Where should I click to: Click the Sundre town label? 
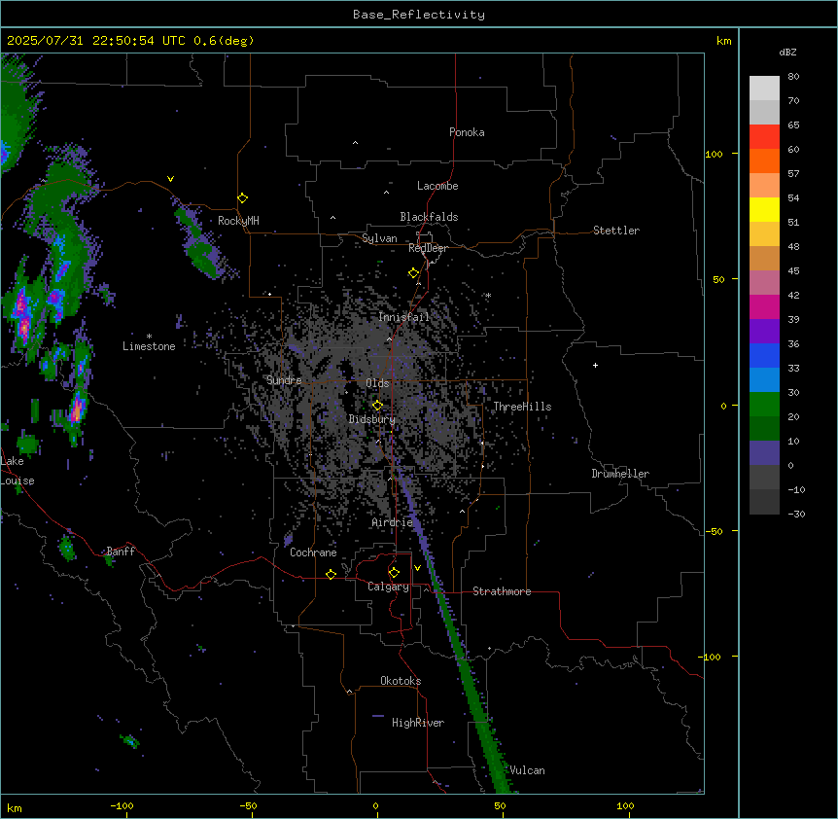pos(284,380)
